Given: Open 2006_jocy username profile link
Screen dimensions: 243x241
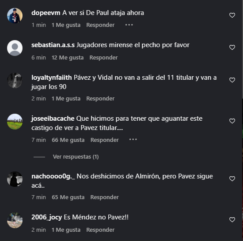Looking at the screenshot, I should tap(47, 217).
